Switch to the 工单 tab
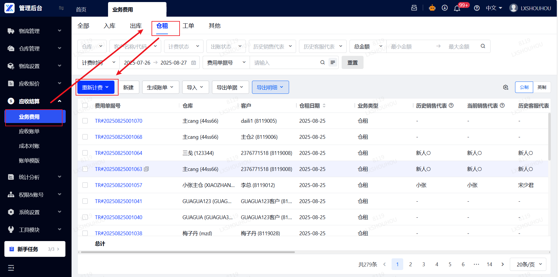This screenshot has height=277, width=558. pos(188,26)
